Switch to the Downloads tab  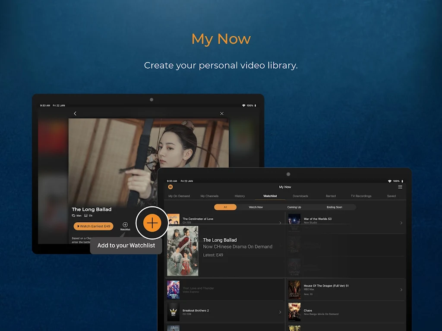click(x=300, y=196)
